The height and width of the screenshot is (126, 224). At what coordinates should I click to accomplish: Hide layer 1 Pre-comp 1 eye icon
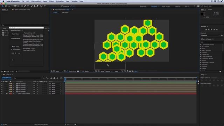2,84
